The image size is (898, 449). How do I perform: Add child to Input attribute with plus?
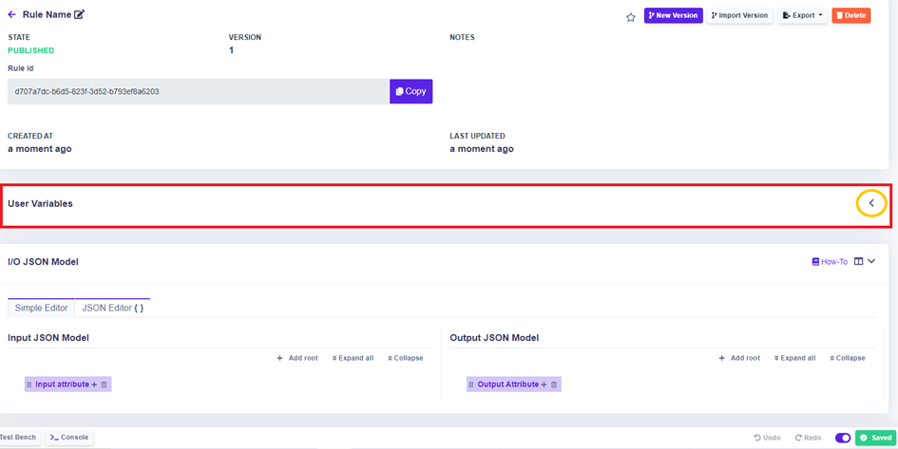(x=94, y=384)
